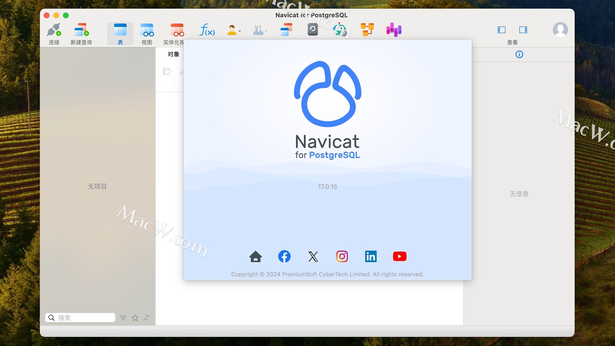Show the info tab in right panel

click(519, 54)
